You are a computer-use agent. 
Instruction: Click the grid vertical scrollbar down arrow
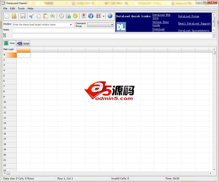click(x=214, y=170)
